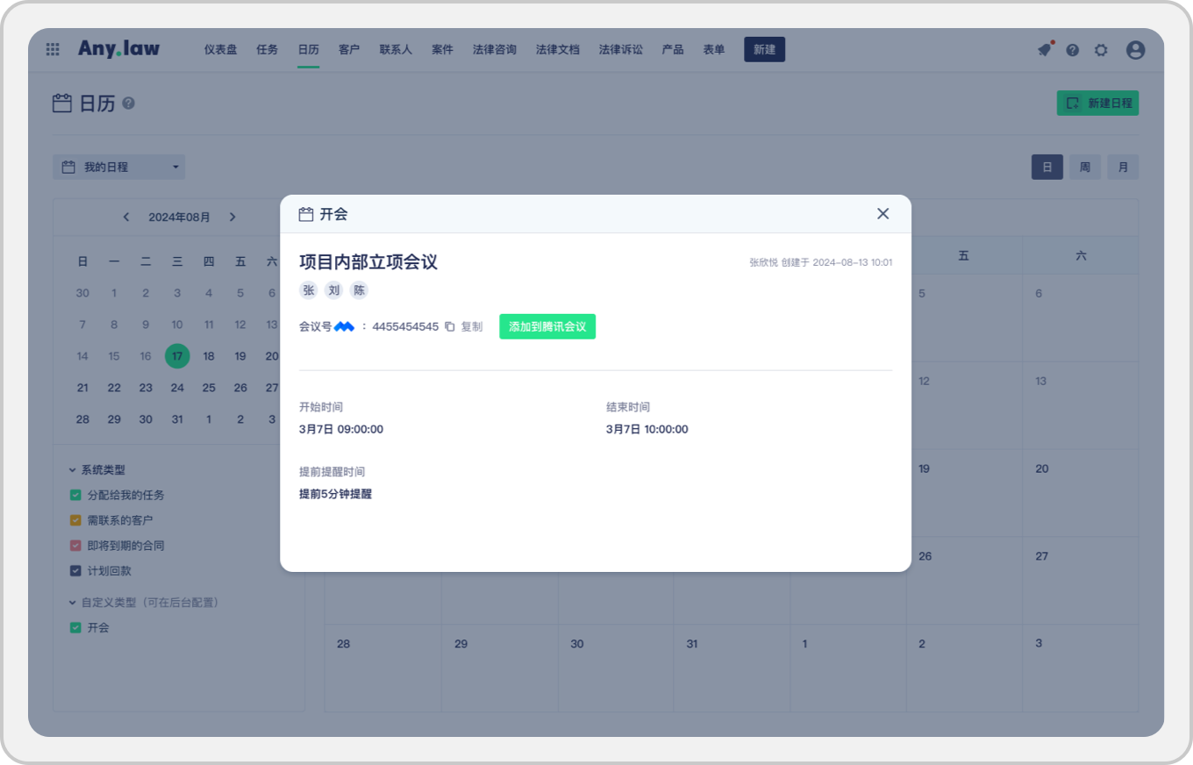Screen dimensions: 1193x765
Task: Click the copy icon beside meeting number
Action: [x=450, y=326]
